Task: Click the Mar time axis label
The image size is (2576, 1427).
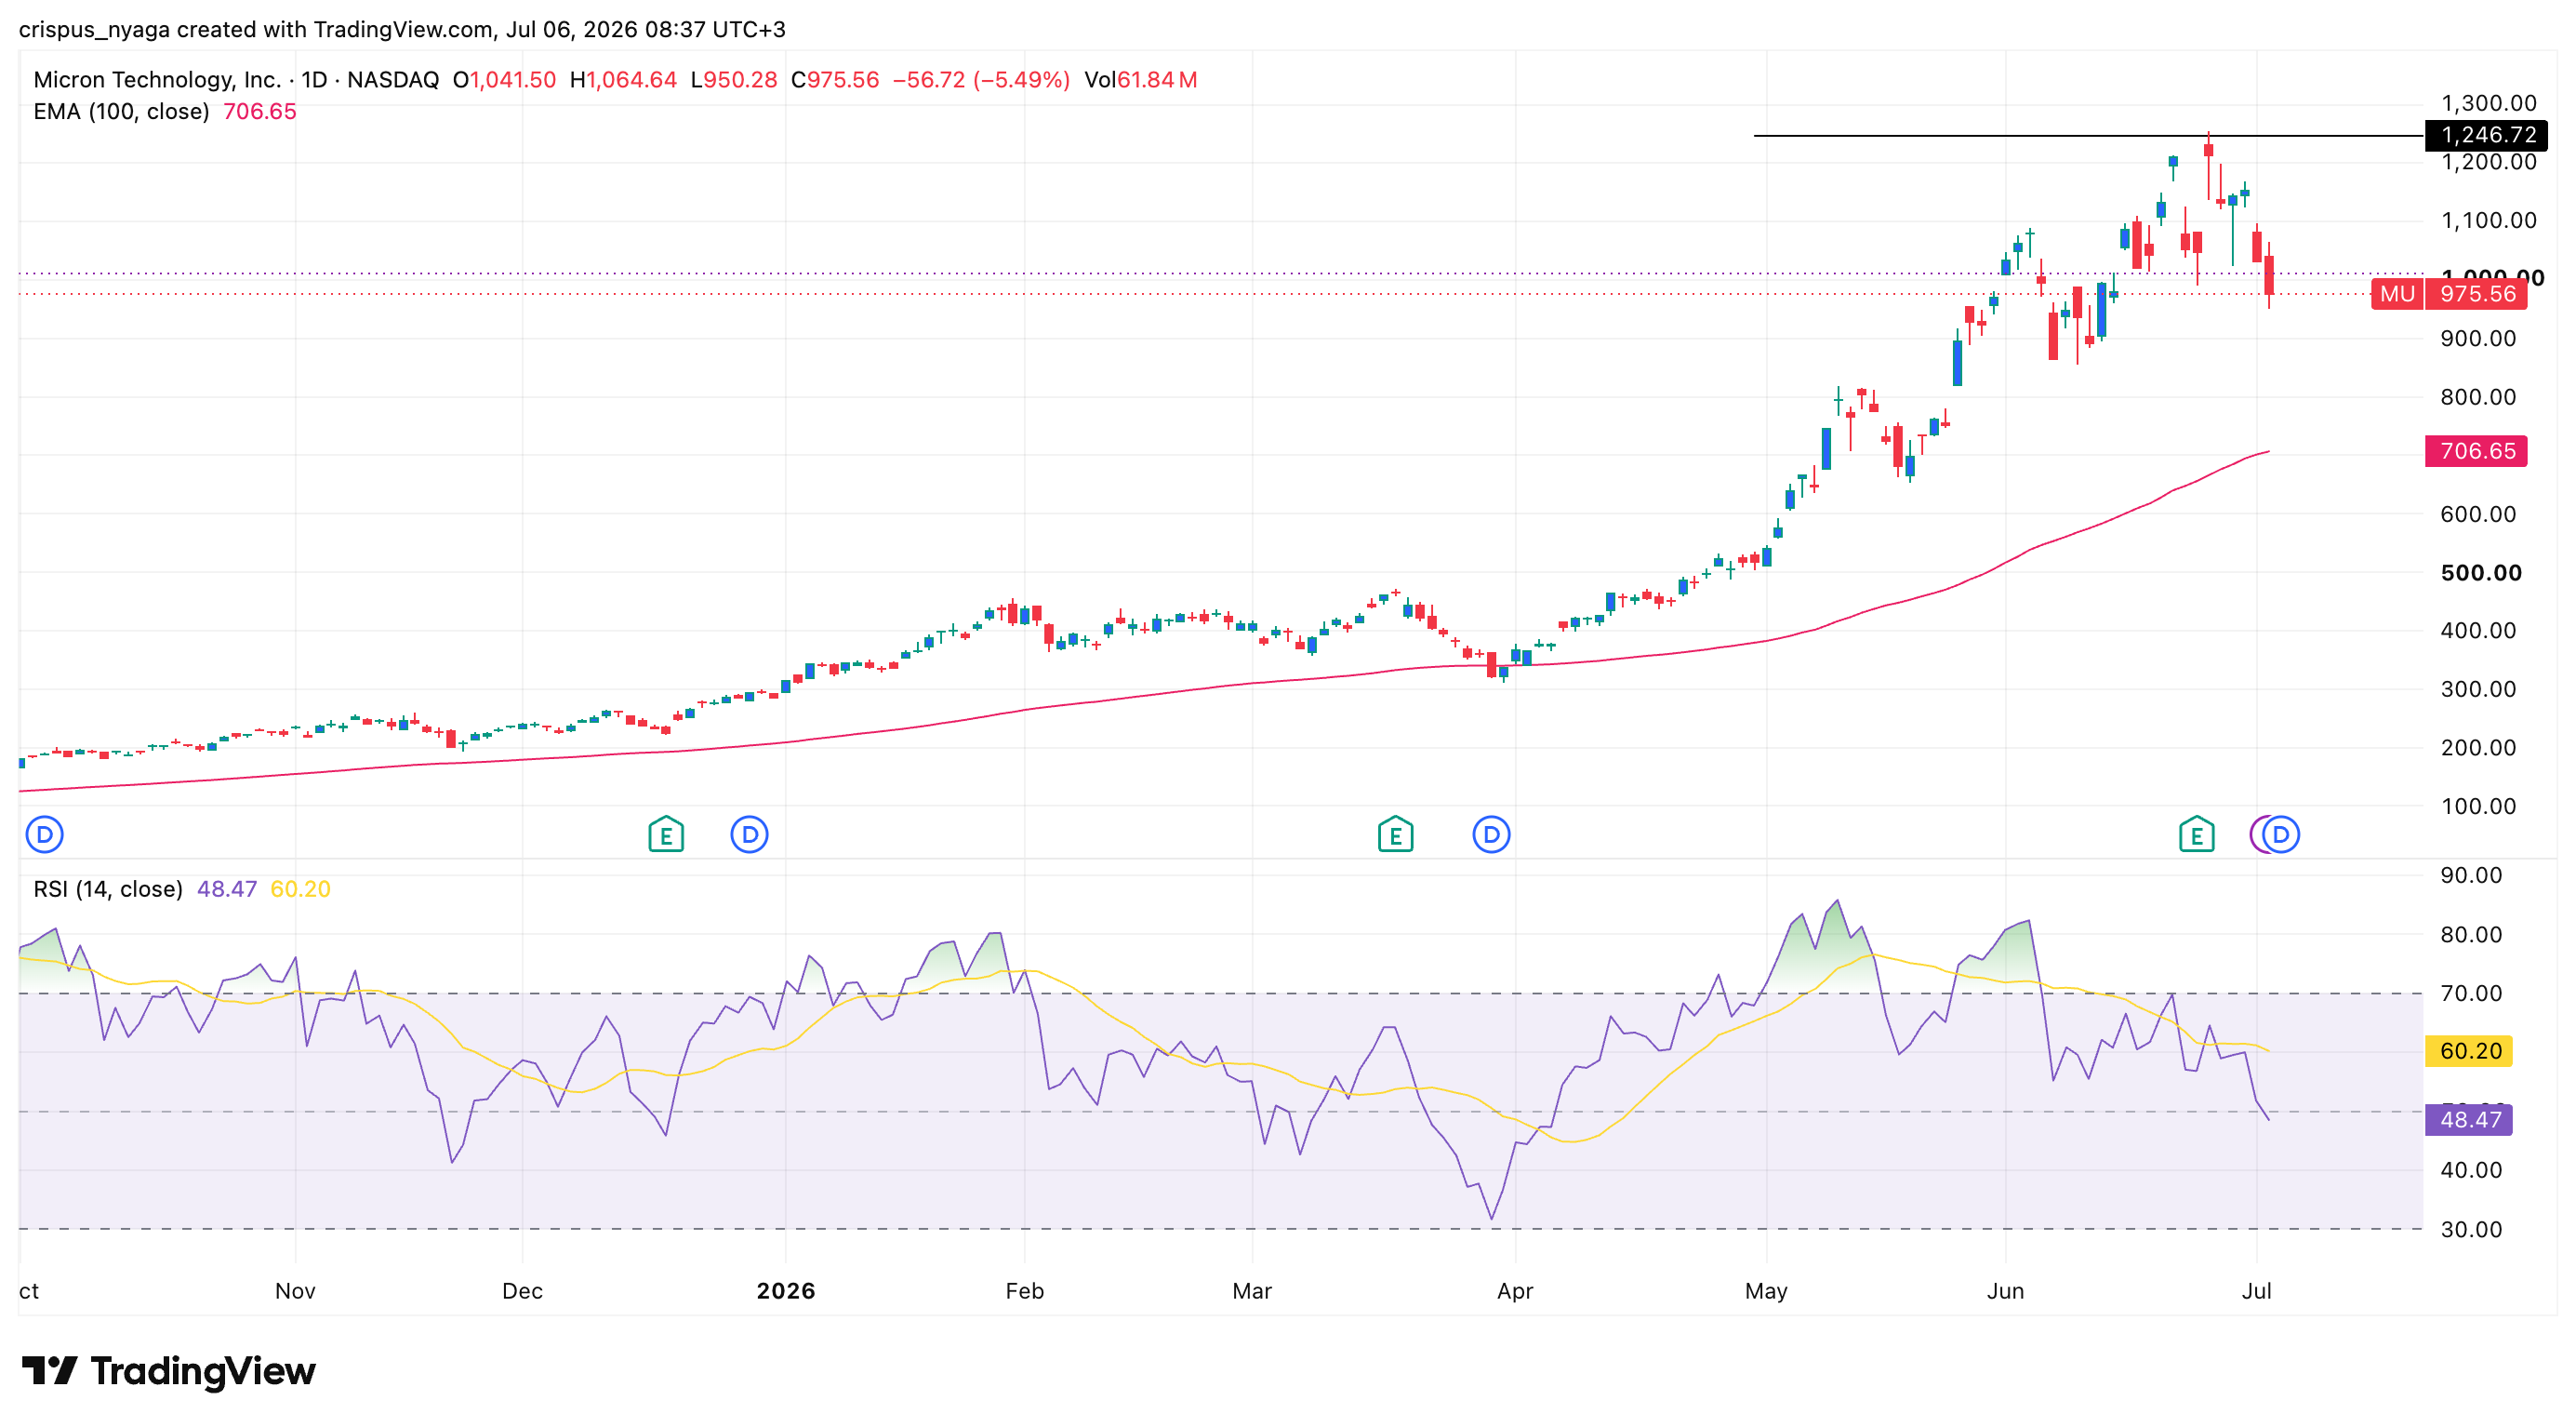Action: pyautogui.click(x=1252, y=1291)
